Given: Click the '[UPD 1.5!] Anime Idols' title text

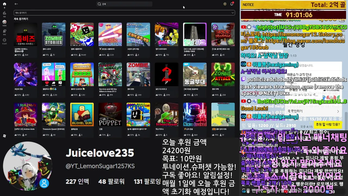Looking at the screenshot, I should click(x=24, y=129).
